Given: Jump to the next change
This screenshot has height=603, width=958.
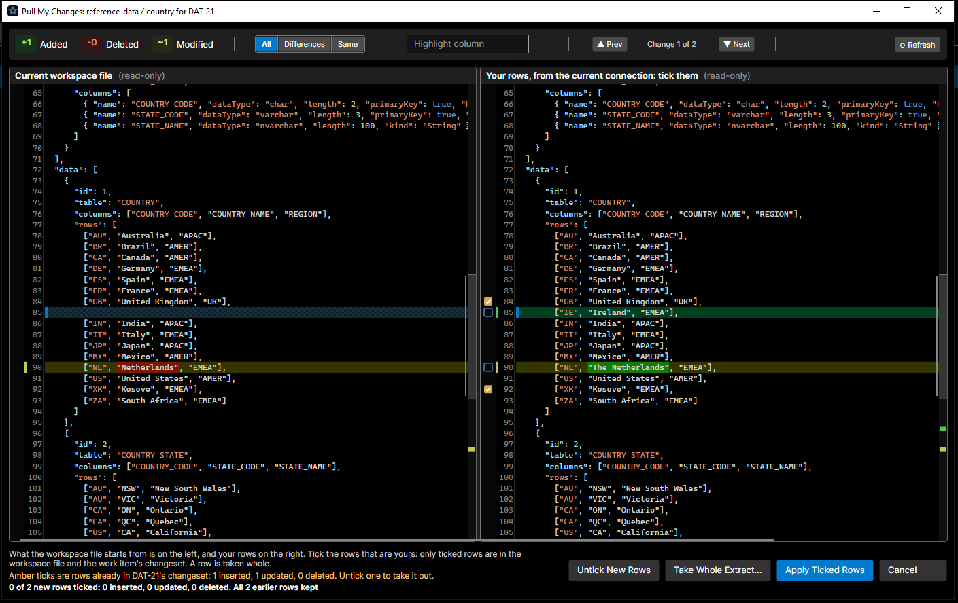Looking at the screenshot, I should pos(737,44).
